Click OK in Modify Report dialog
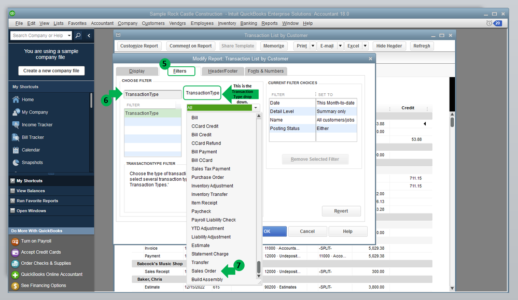Screen dimensions: 518x300 (x=274, y=232)
